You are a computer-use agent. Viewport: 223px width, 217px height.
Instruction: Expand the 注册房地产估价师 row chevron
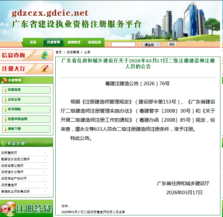(45, 179)
